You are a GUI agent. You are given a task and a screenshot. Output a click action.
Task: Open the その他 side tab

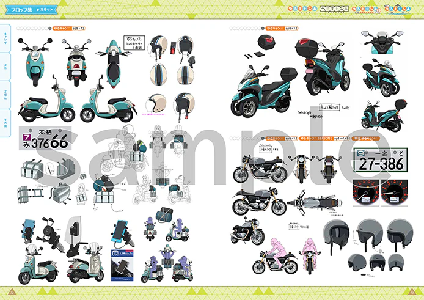5,123
